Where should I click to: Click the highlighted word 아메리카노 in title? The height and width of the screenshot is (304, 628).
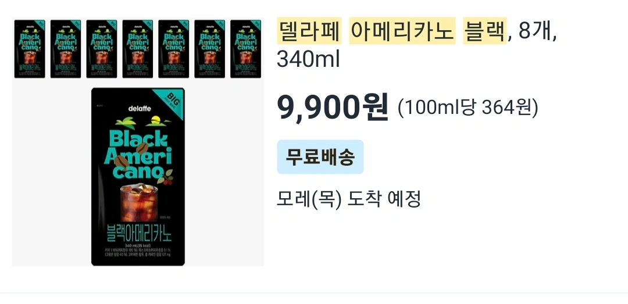click(x=402, y=30)
